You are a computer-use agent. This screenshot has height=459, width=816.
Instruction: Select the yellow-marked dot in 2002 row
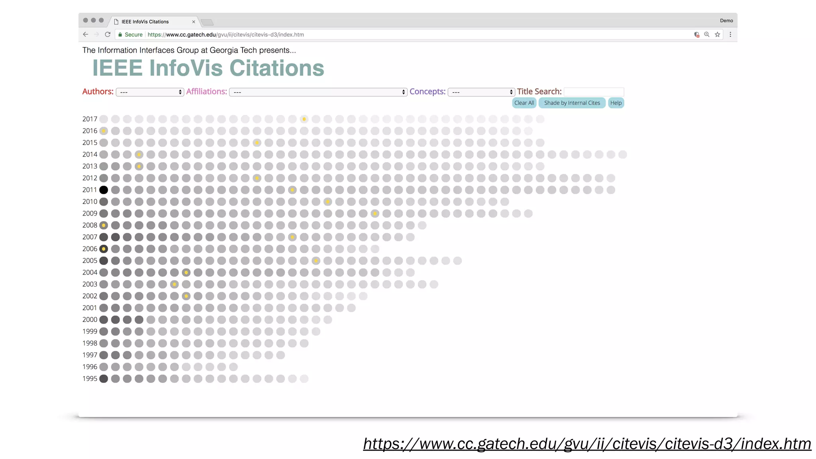[186, 296]
